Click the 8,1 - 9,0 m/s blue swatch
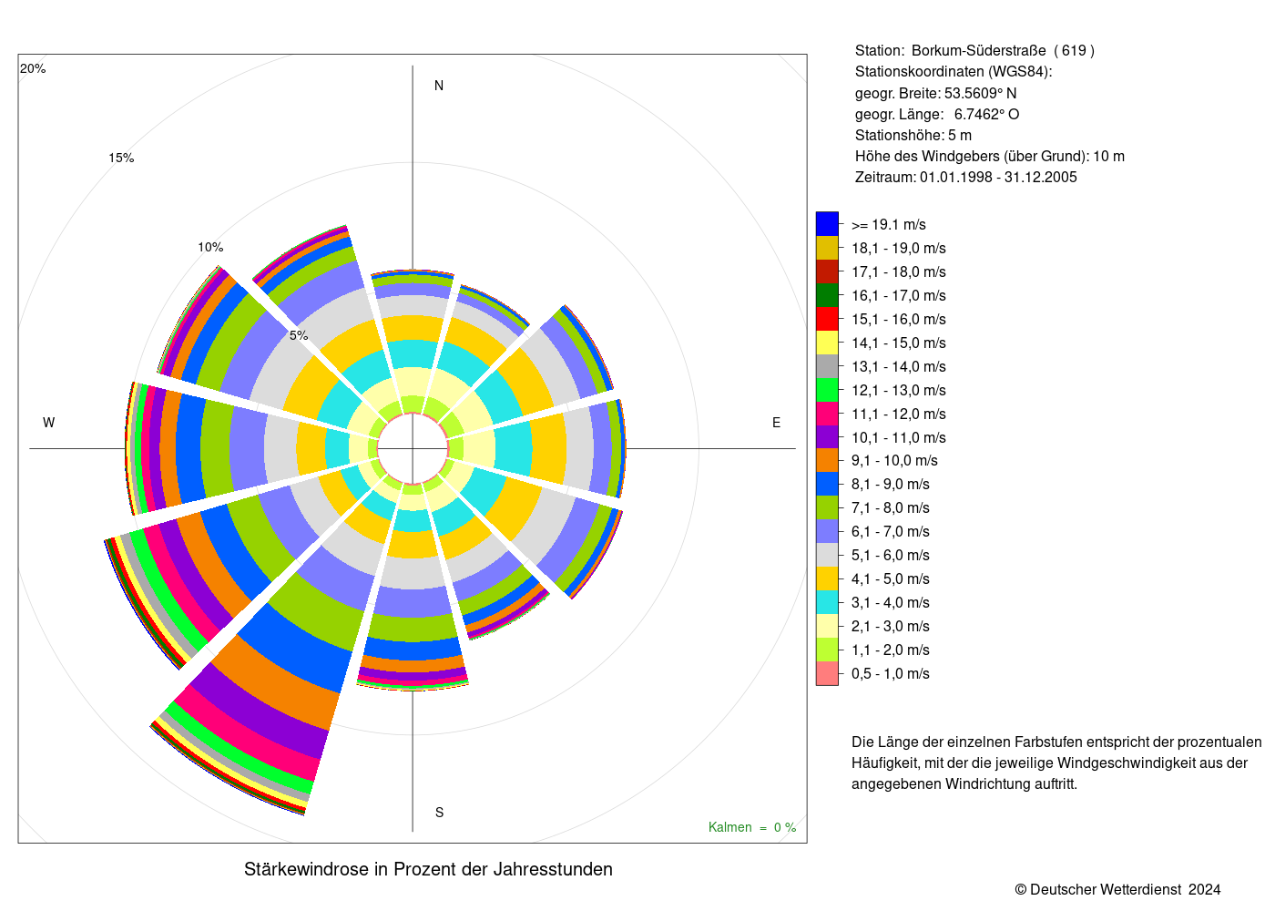Viewport: 1275px width, 911px height. 827,484
